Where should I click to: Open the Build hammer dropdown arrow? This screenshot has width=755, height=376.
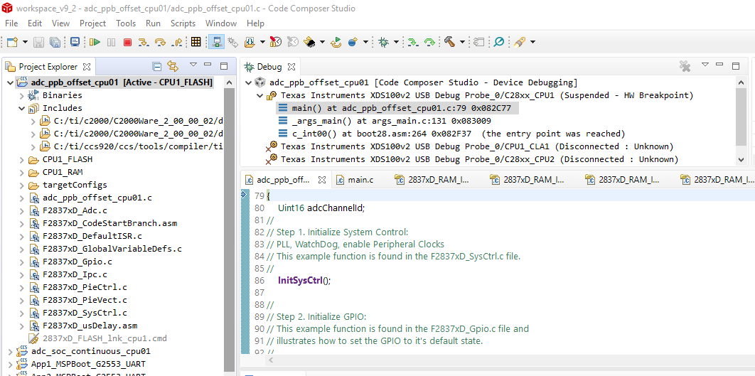pyautogui.click(x=462, y=43)
